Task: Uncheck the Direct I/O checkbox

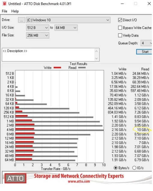Action: [120, 20]
